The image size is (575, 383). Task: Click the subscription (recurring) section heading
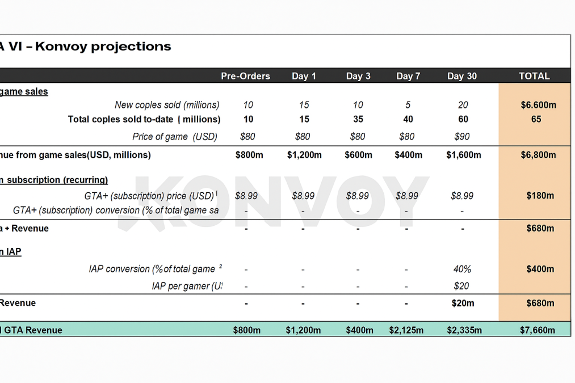[54, 180]
